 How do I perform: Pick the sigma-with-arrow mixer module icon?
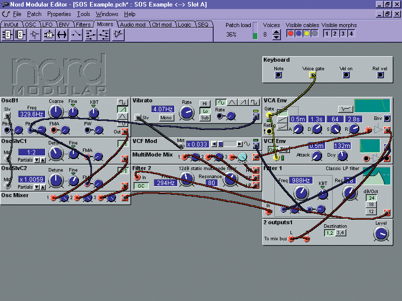point(49,35)
